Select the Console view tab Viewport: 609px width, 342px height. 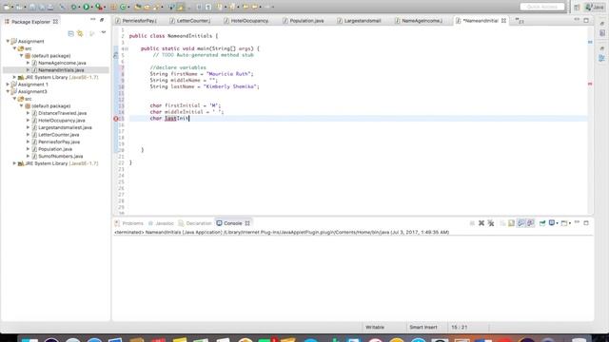232,223
